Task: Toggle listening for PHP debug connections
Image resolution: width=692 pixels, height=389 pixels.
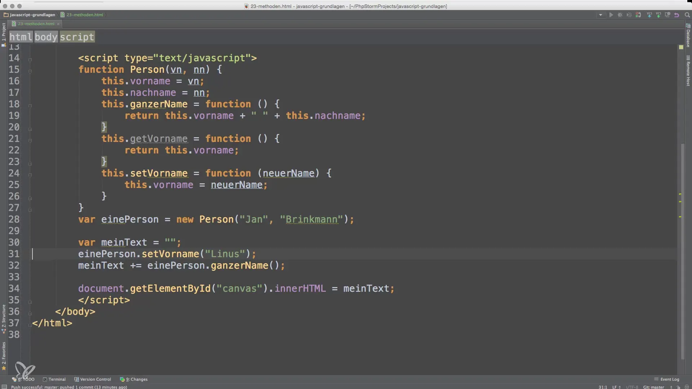Action: coord(638,15)
